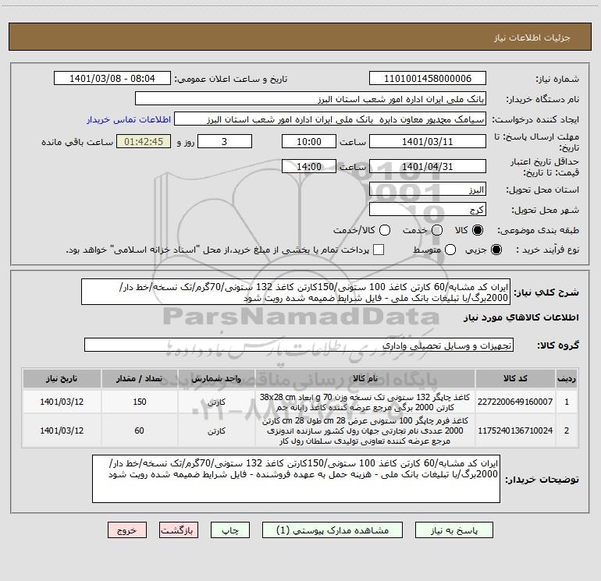Screen dimensions: 601x581
Task: Click the quantity cell 150
Action: pos(140,402)
